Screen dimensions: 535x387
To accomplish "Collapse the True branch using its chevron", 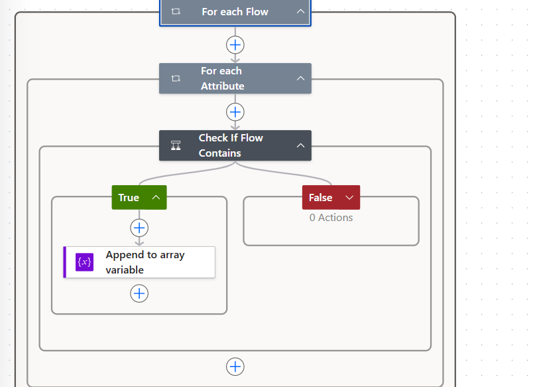I will (x=156, y=197).
